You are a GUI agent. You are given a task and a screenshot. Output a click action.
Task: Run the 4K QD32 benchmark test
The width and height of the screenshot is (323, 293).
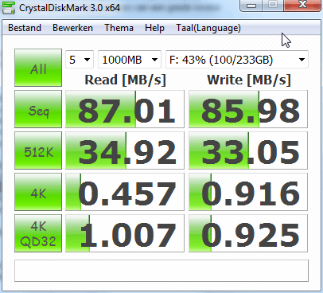click(38, 233)
